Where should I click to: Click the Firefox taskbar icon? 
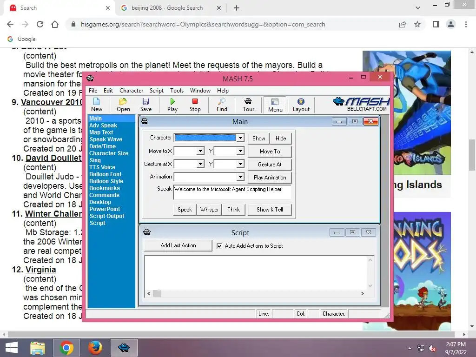95,348
